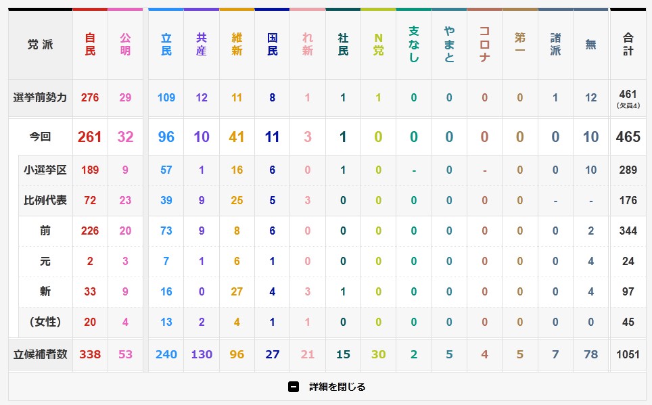Select the 共産 party header
The width and height of the screenshot is (652, 405).
[202, 45]
